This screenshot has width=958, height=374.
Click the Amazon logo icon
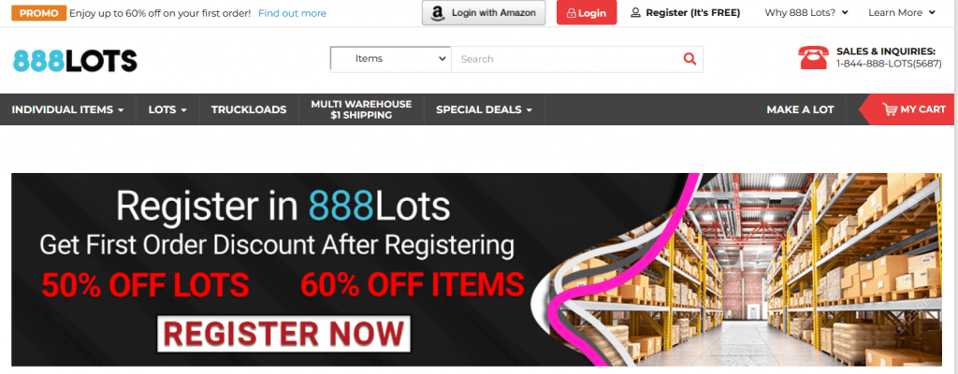click(x=437, y=13)
